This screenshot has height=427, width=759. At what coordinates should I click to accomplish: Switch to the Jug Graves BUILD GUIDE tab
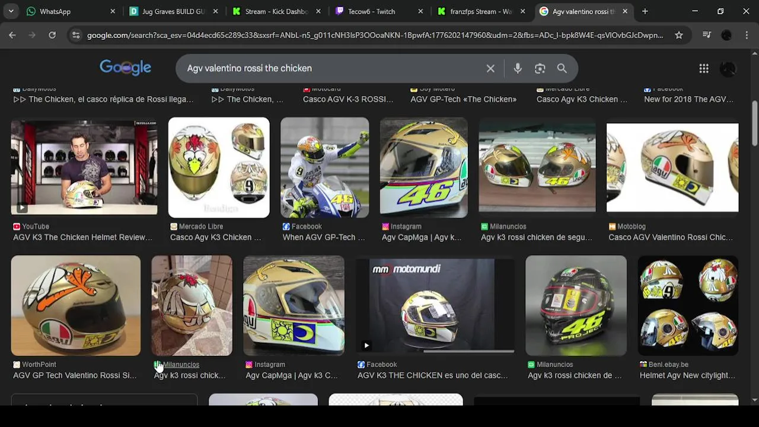click(174, 11)
